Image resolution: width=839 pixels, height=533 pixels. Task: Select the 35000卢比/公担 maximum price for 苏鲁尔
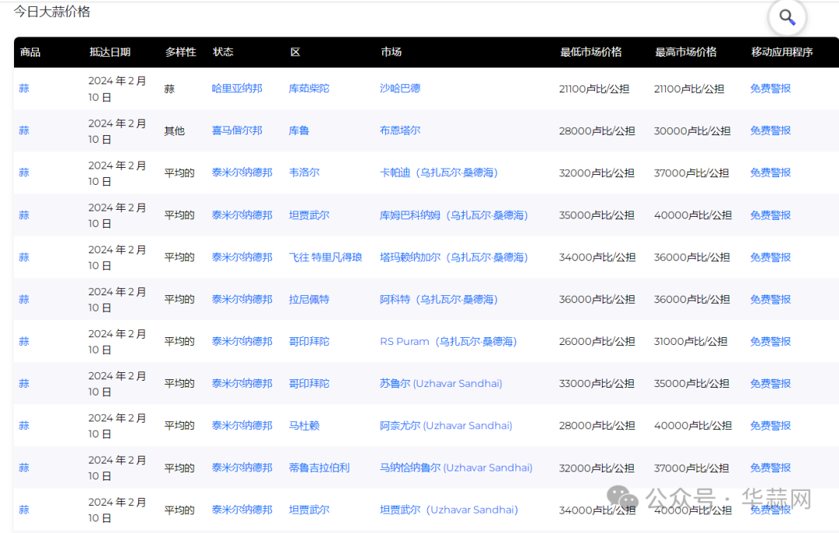point(692,384)
